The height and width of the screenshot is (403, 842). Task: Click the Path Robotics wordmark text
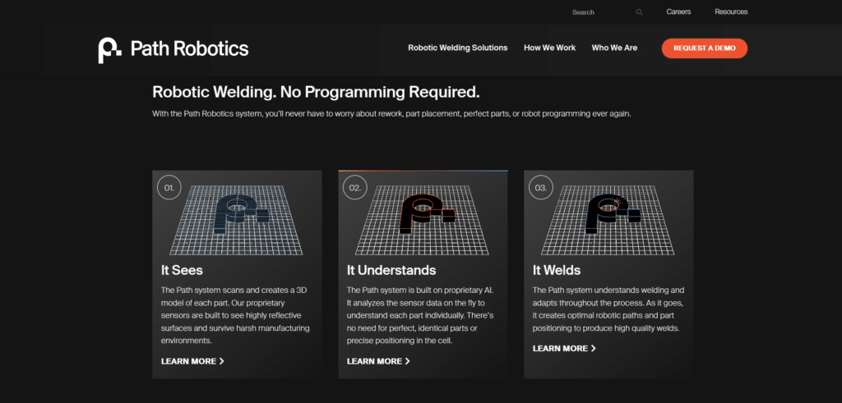[190, 49]
